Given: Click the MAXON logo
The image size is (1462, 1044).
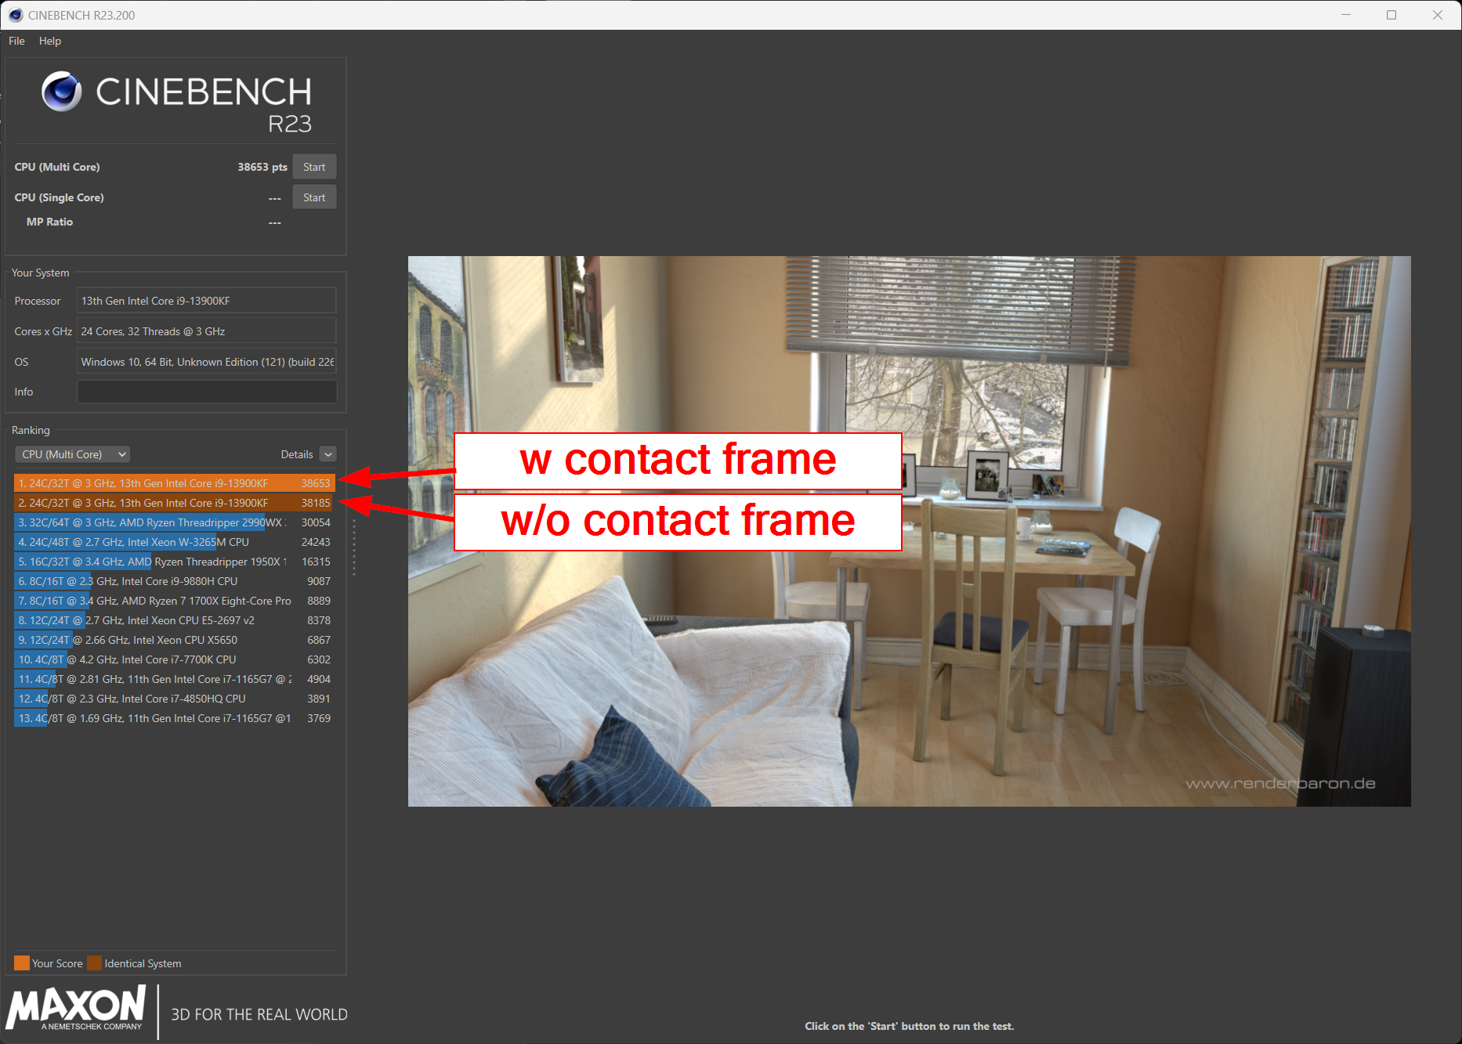Looking at the screenshot, I should click(x=76, y=1008).
